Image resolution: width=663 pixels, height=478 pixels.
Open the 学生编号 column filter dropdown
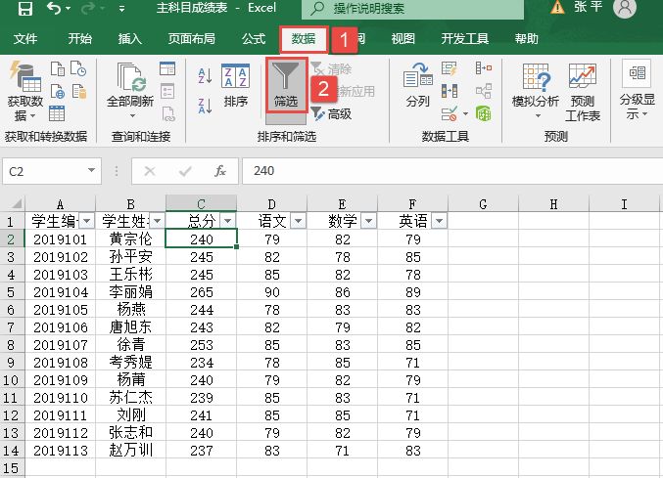(87, 221)
